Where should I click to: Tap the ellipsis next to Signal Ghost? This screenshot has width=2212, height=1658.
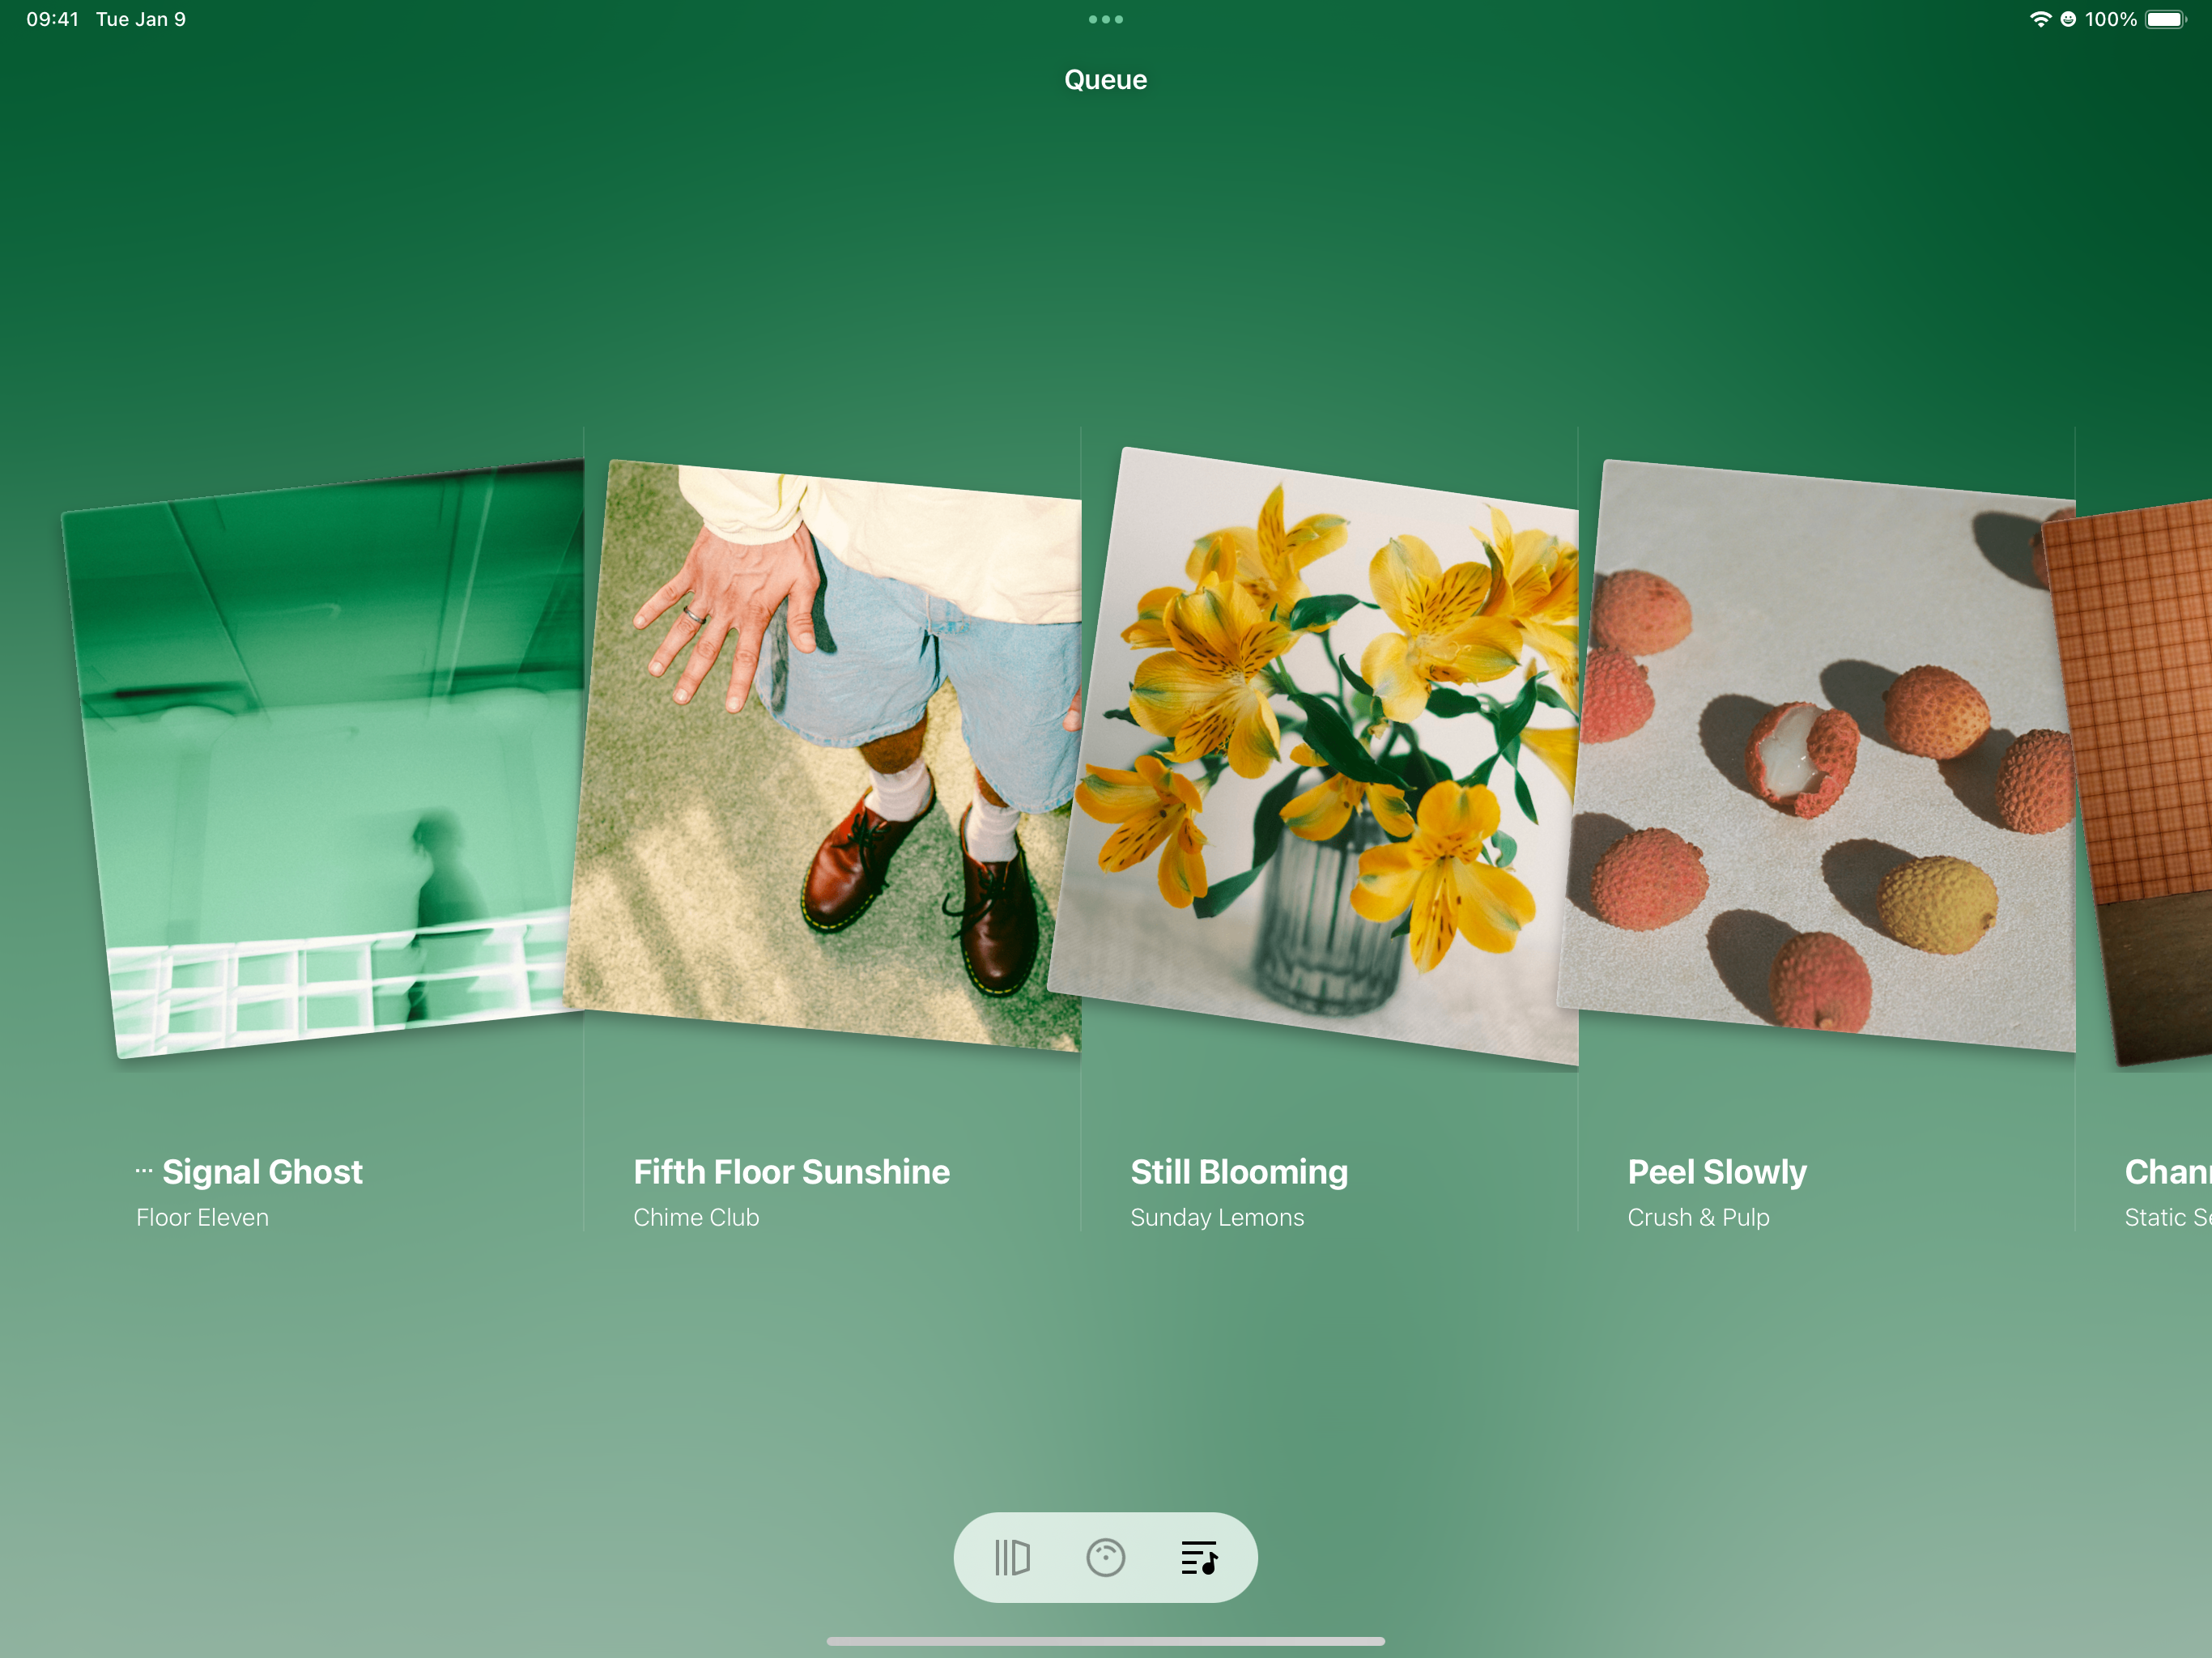[x=144, y=1171]
